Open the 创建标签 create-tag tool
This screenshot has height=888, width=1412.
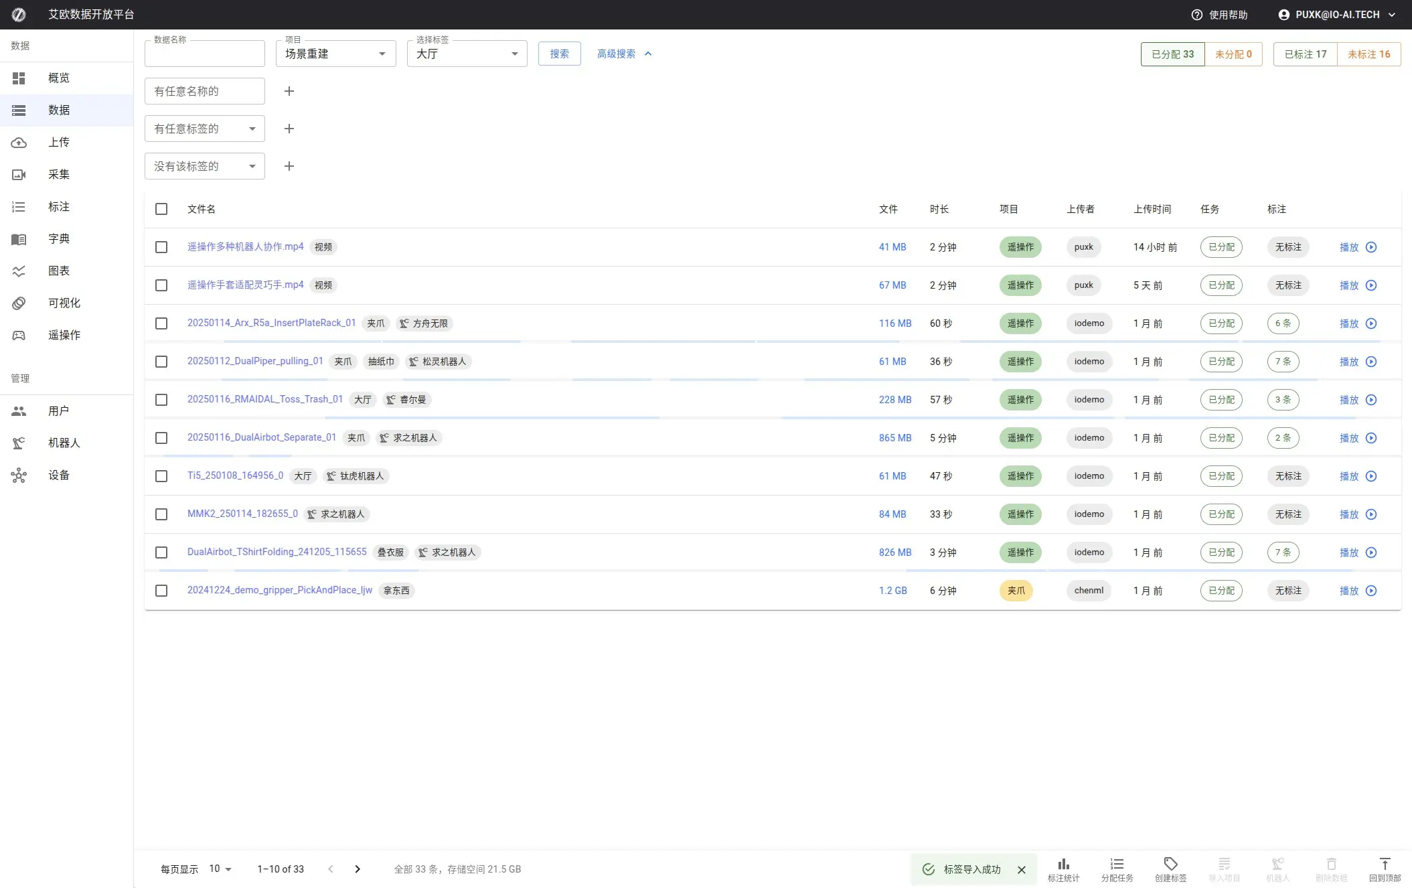(x=1170, y=869)
